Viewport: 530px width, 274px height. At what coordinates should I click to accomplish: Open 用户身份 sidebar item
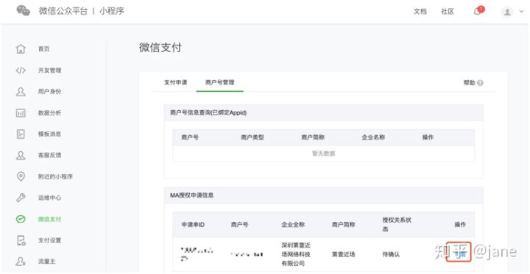50,91
